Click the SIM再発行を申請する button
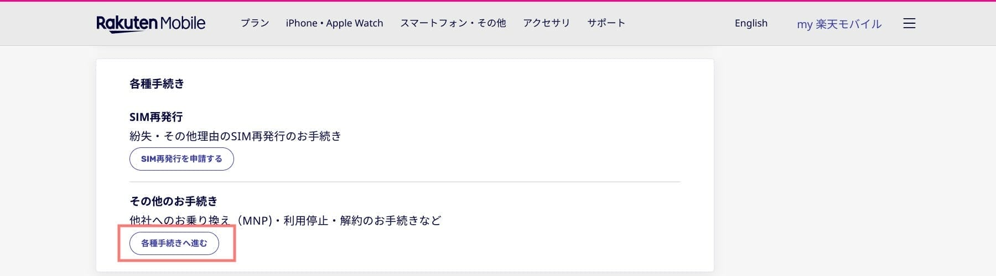The height and width of the screenshot is (276, 996). (x=181, y=159)
